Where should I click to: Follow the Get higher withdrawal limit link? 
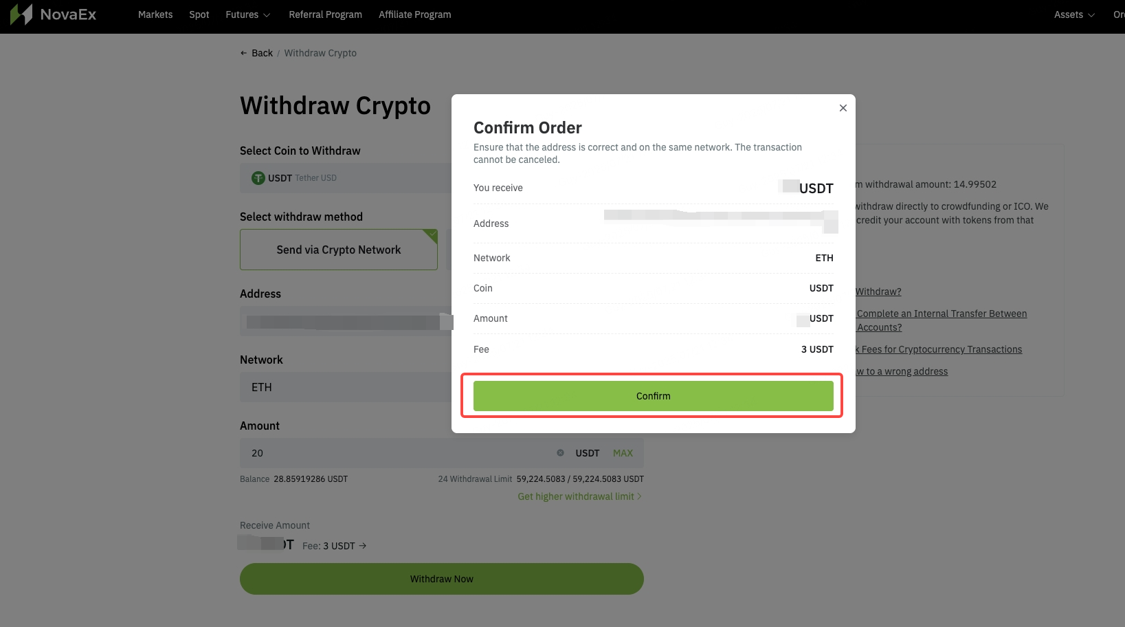(575, 496)
